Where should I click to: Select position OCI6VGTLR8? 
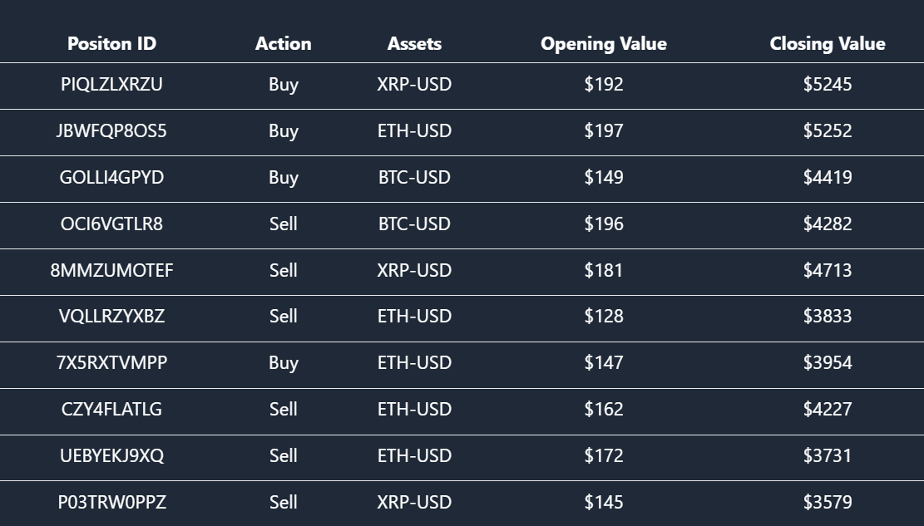click(111, 224)
